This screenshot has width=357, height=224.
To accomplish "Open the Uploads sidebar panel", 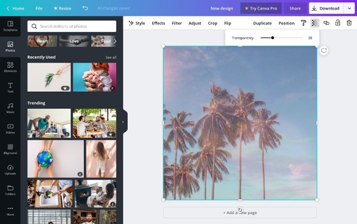I will [10, 170].
